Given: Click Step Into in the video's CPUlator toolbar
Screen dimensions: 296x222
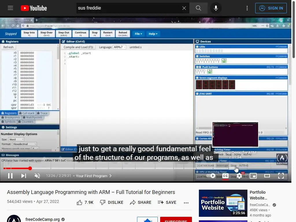Looking at the screenshot, I should coord(29,34).
